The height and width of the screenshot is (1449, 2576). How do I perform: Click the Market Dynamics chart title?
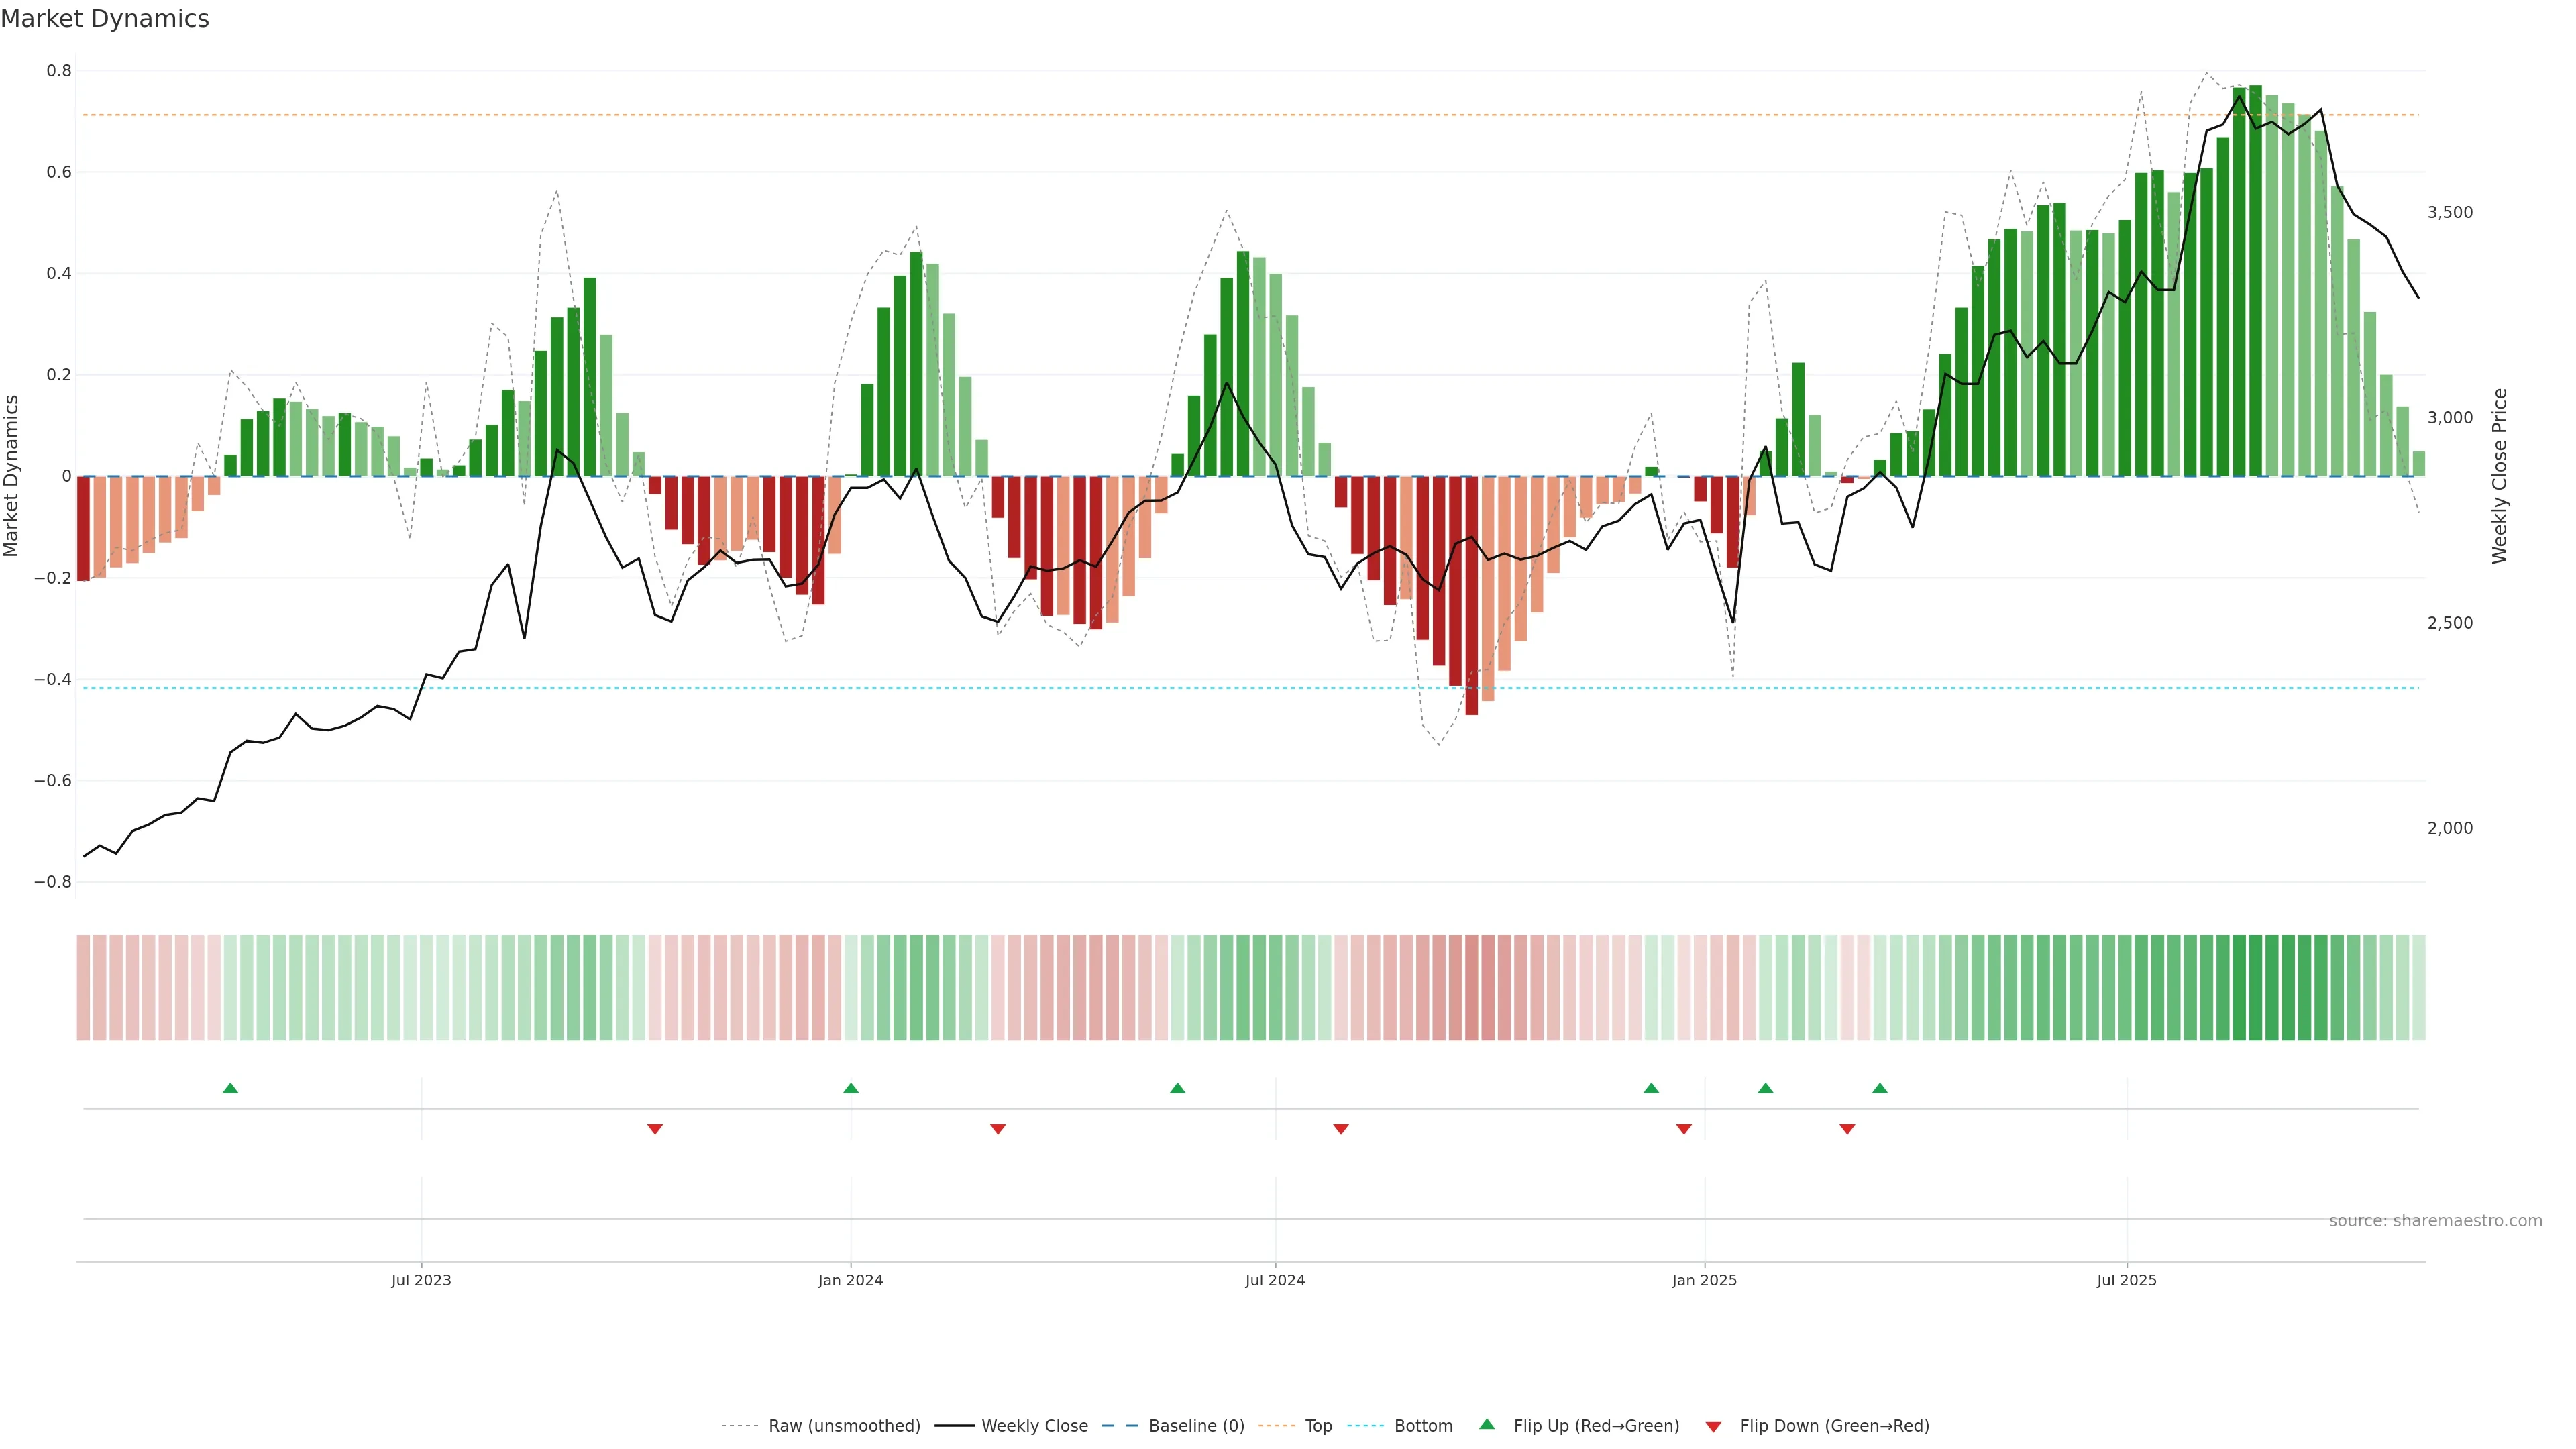(x=105, y=19)
